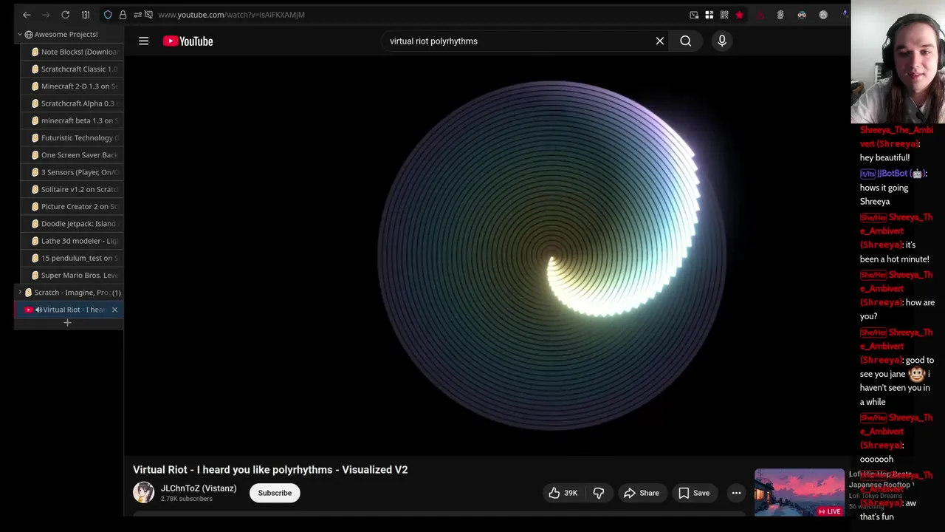Open the three-dot more actions menu
The image size is (945, 532).
[736, 493]
